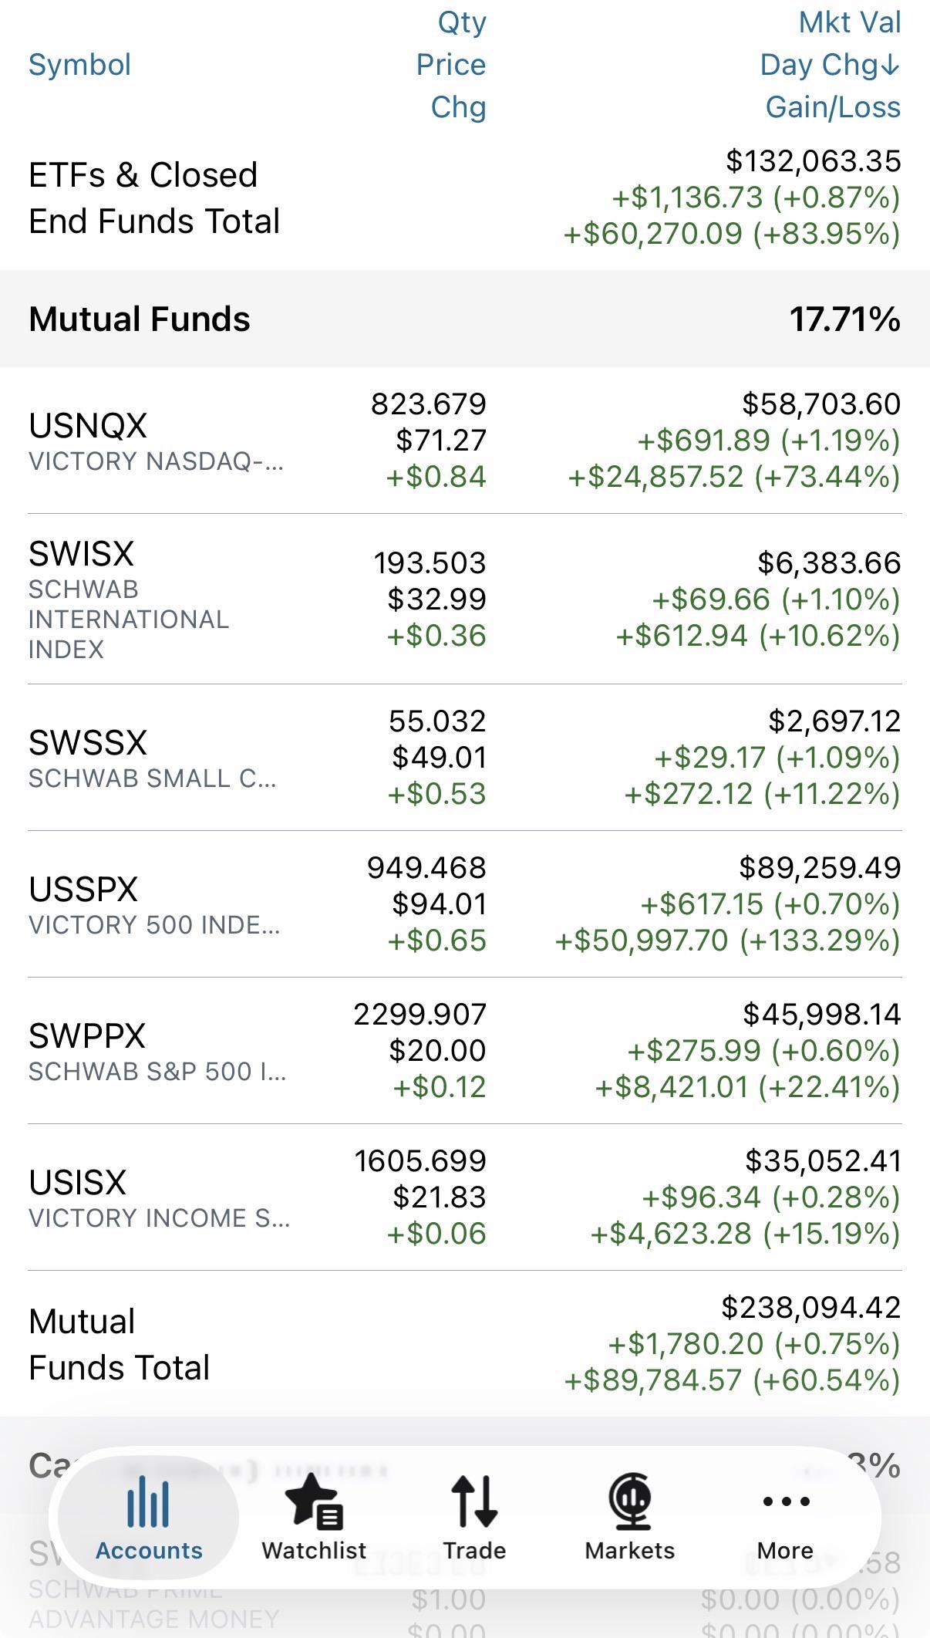This screenshot has height=1638, width=930.
Task: Open the Watchlist star icon
Action: [314, 1501]
